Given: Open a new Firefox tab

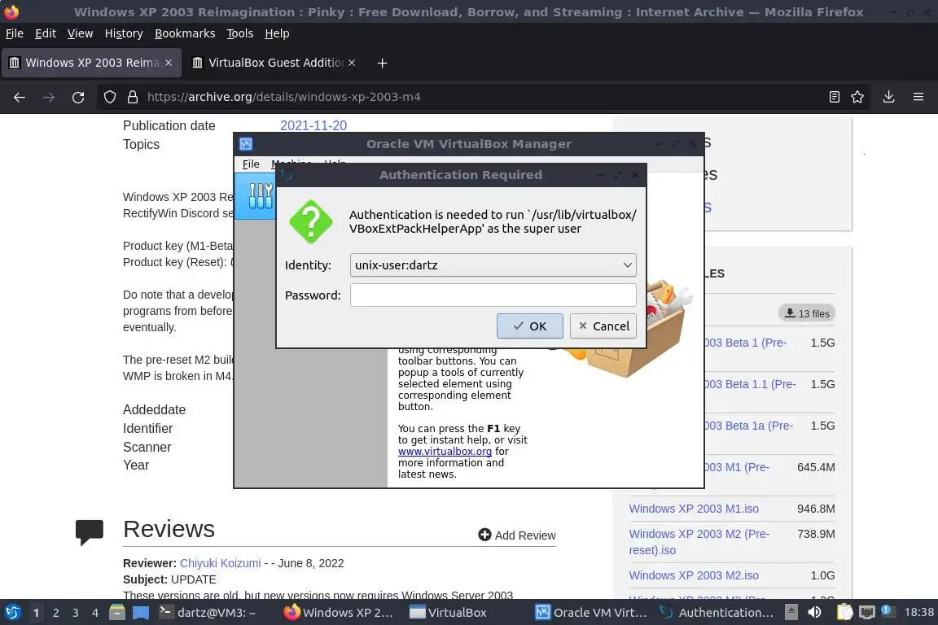Looking at the screenshot, I should [382, 63].
